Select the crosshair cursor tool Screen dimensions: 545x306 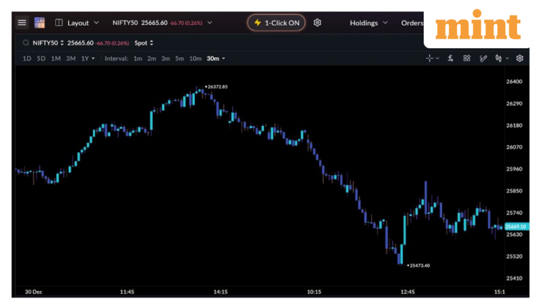(x=431, y=58)
